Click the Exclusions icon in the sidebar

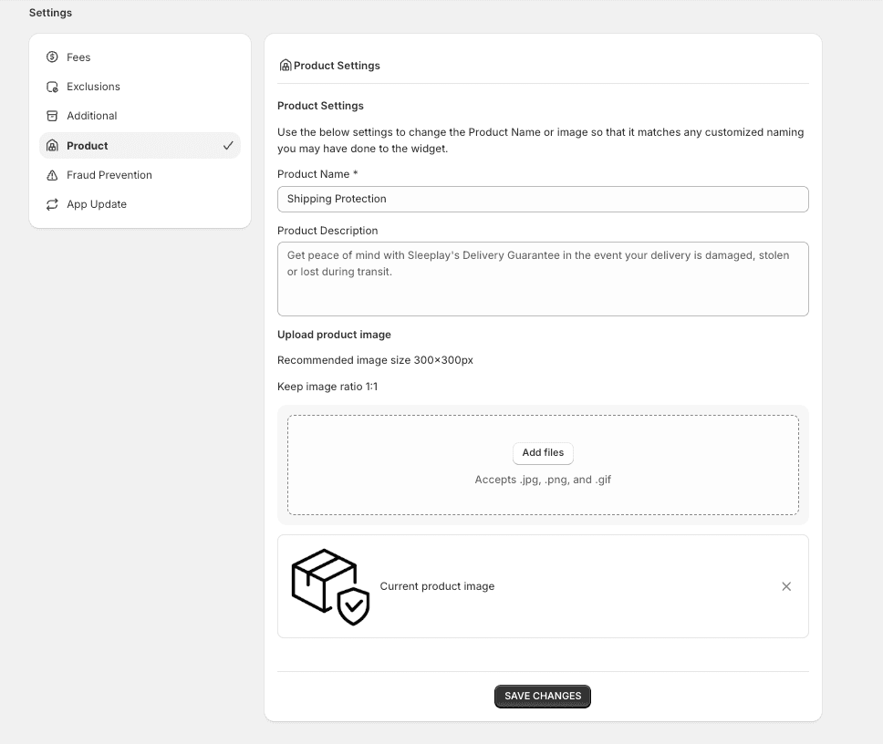(x=52, y=87)
